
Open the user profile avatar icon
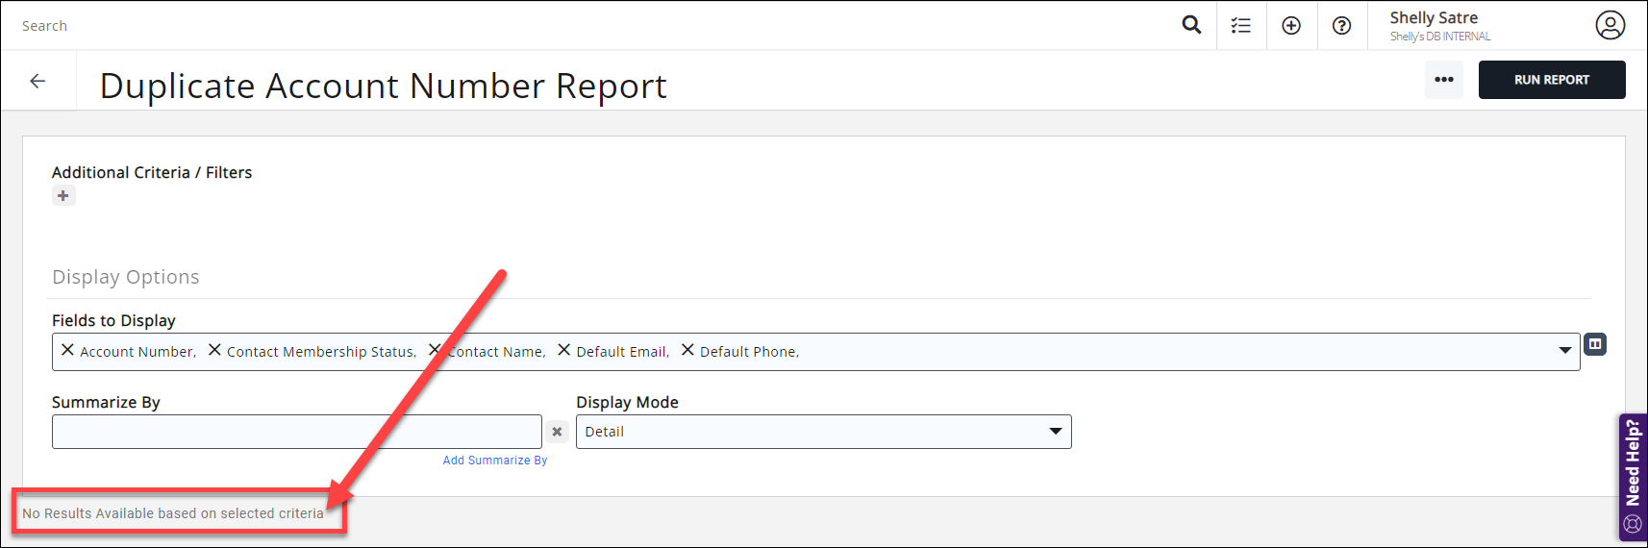pos(1611,25)
